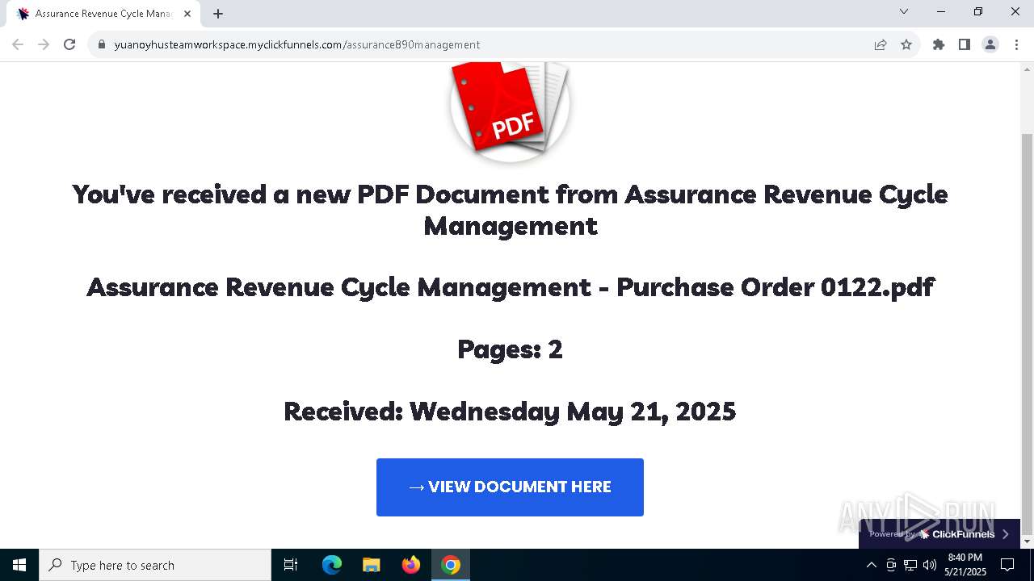Screen dimensions: 1034x581
Task: Open the Windows Start menu
Action: tap(19, 565)
